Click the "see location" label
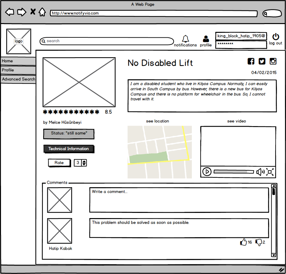 (157, 121)
